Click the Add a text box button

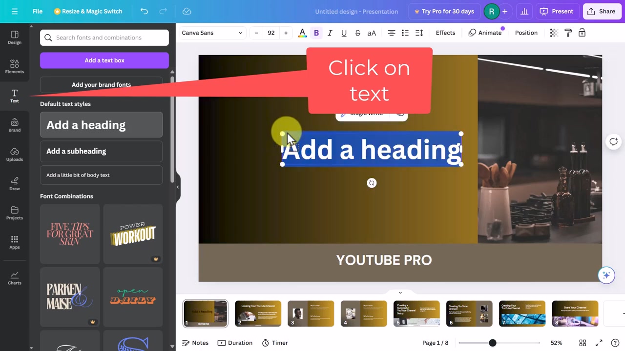[x=104, y=60]
